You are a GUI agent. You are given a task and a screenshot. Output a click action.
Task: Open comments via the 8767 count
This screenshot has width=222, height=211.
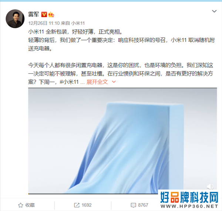143,205
